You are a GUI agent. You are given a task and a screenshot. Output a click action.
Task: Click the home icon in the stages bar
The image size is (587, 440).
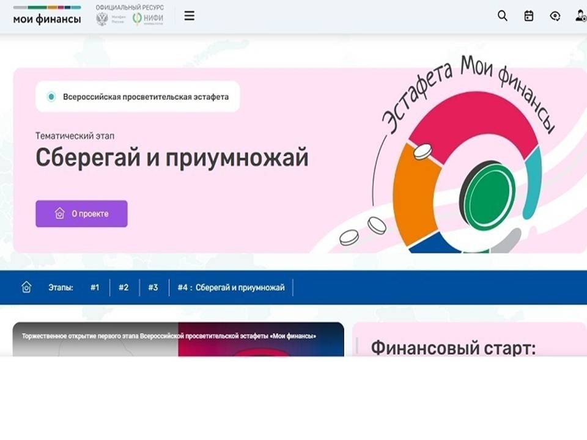coord(26,287)
